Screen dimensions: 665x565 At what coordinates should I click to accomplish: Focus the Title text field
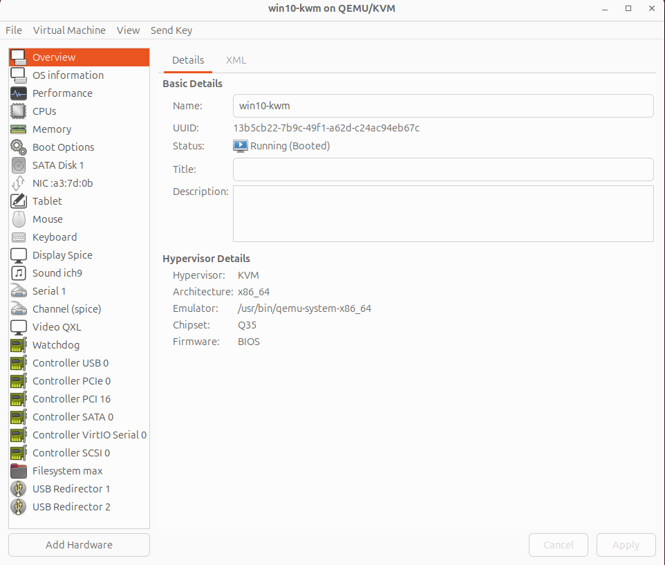pyautogui.click(x=443, y=169)
